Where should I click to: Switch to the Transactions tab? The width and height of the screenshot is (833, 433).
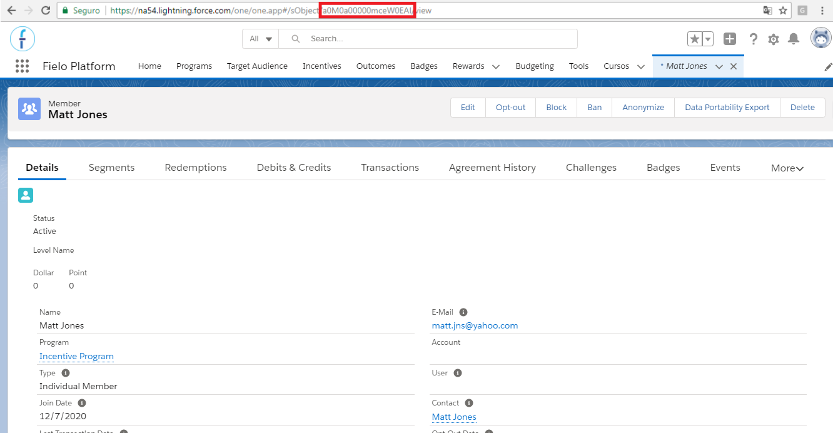(390, 168)
